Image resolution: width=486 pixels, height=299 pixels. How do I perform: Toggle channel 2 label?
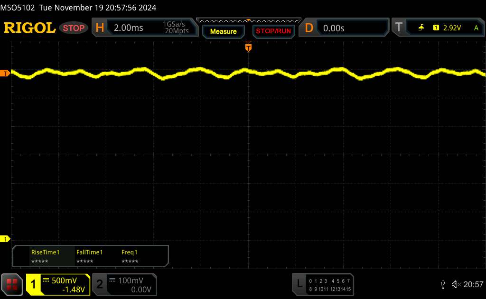100,284
